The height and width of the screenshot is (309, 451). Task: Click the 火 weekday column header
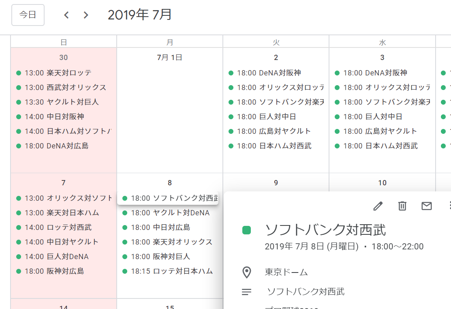pyautogui.click(x=276, y=42)
